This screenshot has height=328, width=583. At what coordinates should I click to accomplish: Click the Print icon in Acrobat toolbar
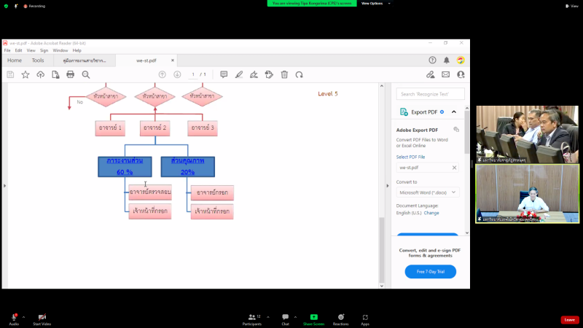[x=71, y=74]
